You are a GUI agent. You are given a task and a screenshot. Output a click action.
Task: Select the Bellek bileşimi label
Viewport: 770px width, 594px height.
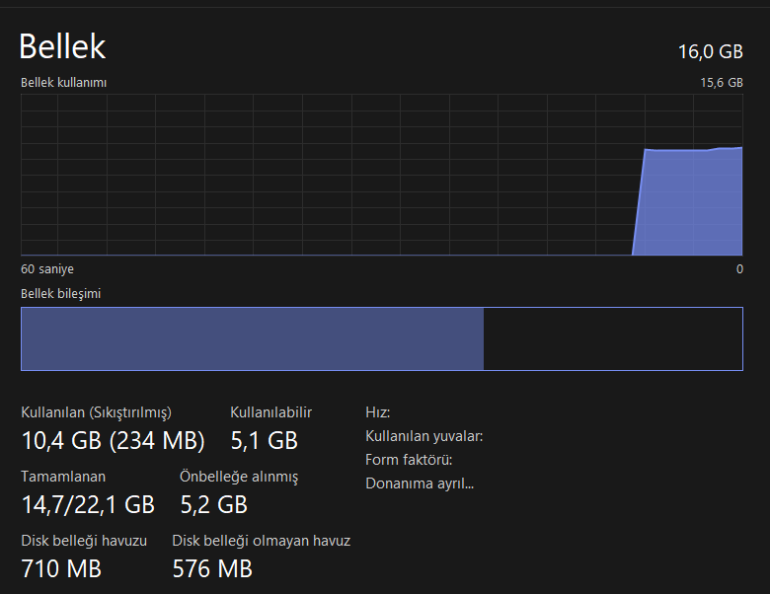[60, 294]
